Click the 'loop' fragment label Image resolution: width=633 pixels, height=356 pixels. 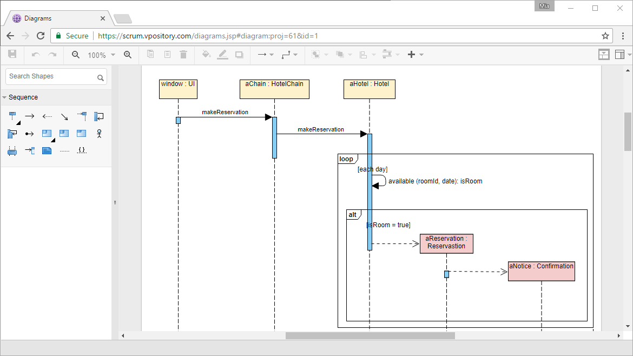click(x=346, y=159)
